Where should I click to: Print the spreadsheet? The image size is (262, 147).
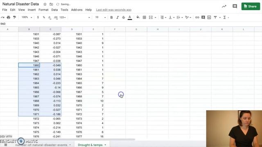(x=8, y=17)
